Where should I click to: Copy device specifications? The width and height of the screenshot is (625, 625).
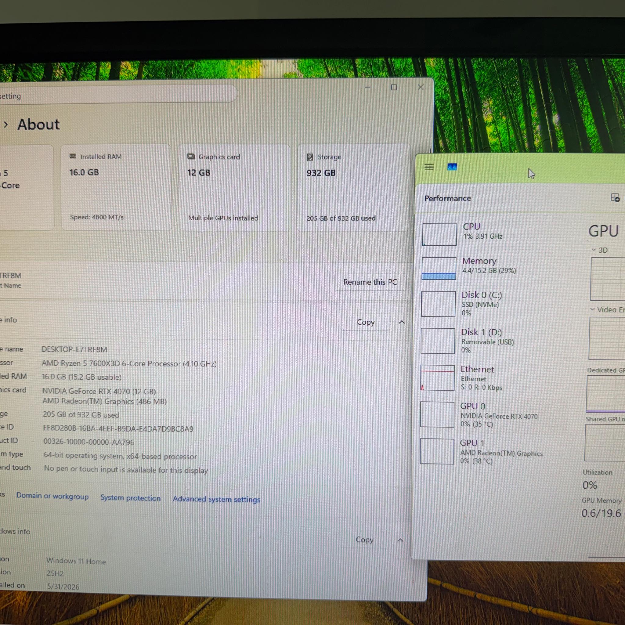click(366, 322)
